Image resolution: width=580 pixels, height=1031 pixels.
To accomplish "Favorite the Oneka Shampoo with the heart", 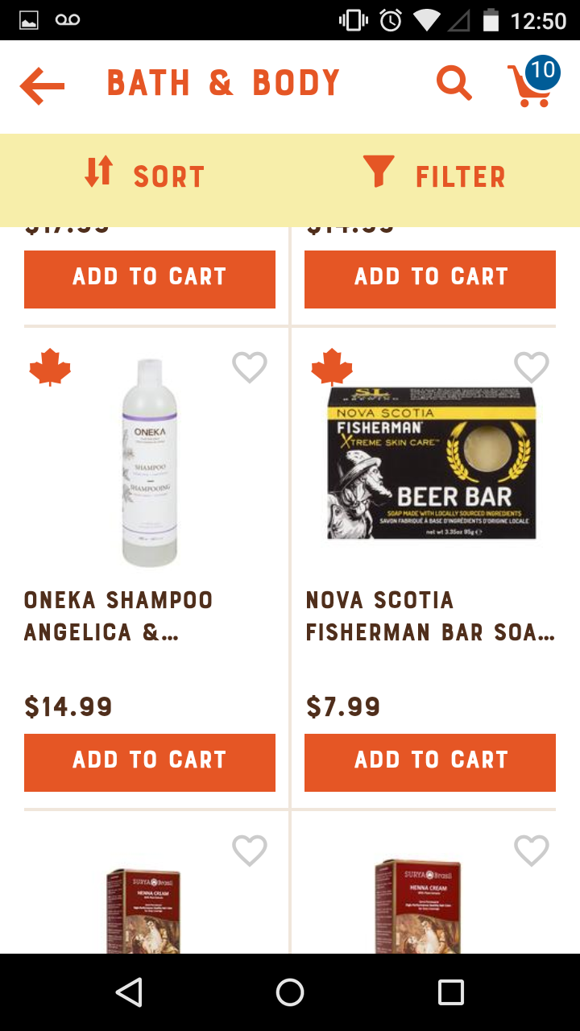I will tap(250, 368).
